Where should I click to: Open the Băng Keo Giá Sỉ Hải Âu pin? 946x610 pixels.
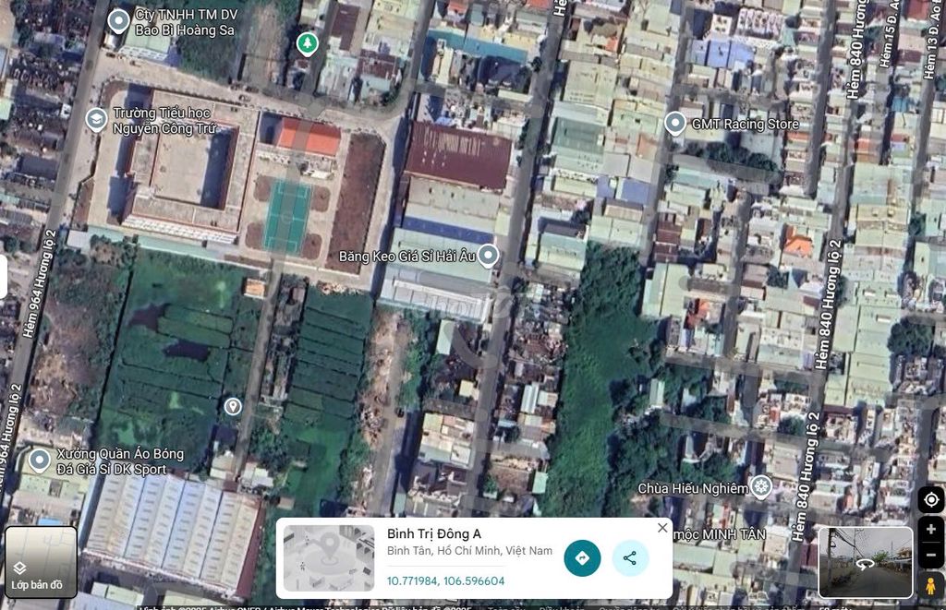click(x=488, y=256)
